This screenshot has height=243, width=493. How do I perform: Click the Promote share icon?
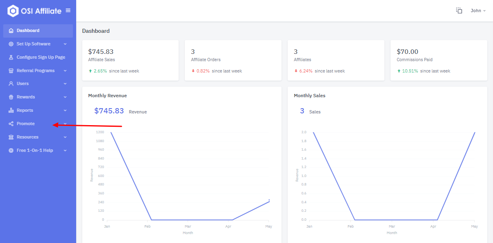[x=11, y=124]
